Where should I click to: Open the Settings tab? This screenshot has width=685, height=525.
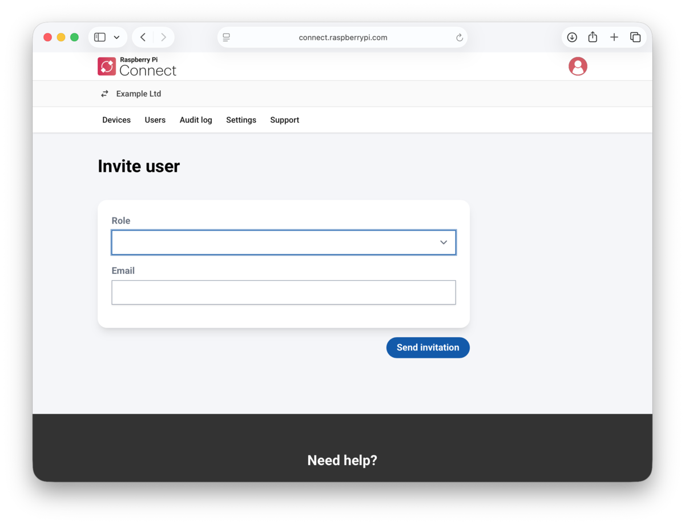coord(241,120)
